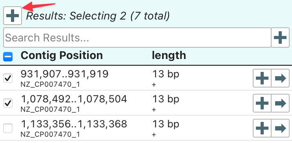Click NZ_CP007470_1 contig name under 931,907..931,919
Viewport: 292px width, 143px height.
click(50, 84)
